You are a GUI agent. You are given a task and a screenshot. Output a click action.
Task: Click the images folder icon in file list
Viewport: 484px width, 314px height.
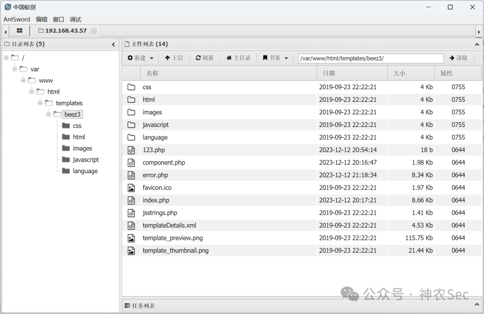131,112
